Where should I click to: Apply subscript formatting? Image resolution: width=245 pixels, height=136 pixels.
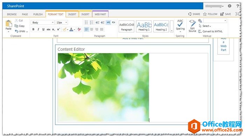click(x=54, y=29)
